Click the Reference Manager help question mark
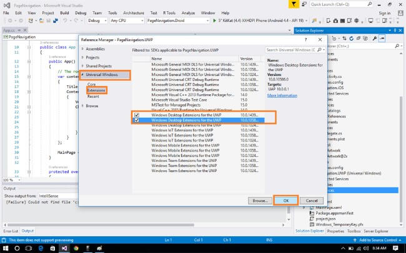Screen dimensions: 406x253 tap(306, 39)
